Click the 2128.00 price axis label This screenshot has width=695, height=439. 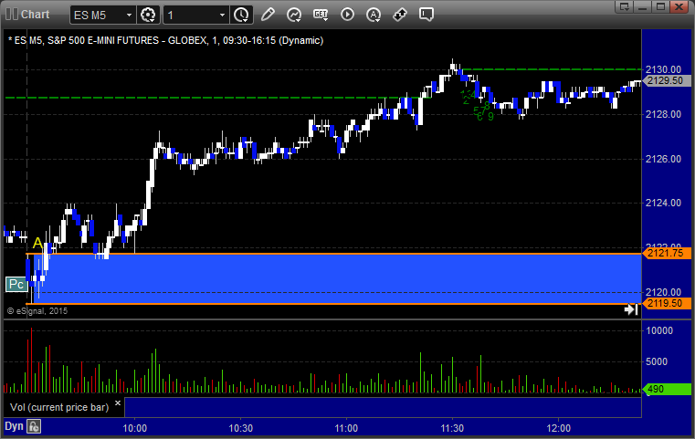coord(663,114)
